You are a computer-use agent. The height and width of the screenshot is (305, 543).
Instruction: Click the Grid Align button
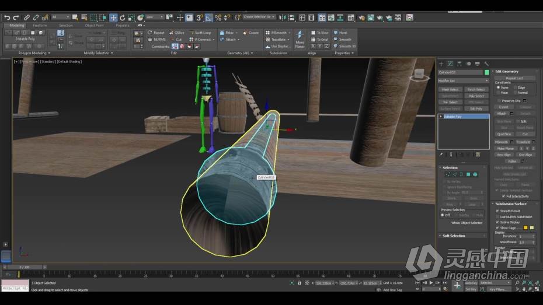tap(525, 155)
